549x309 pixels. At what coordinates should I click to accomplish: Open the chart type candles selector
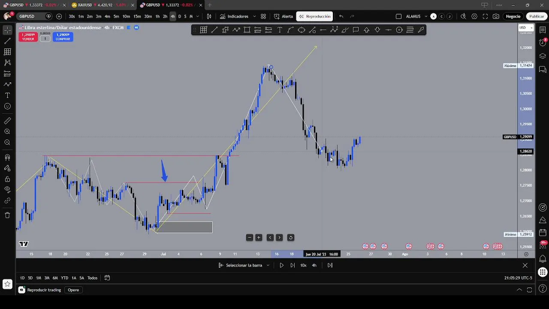[209, 16]
